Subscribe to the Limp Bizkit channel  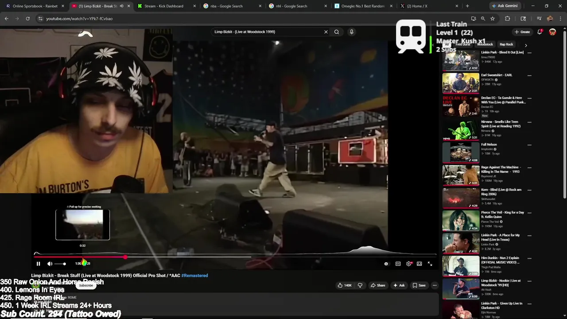tap(86, 285)
